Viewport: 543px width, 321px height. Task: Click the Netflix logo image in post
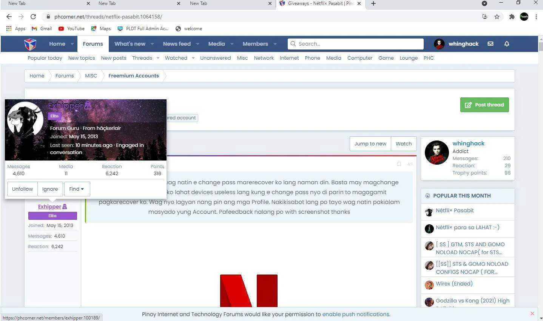click(249, 290)
